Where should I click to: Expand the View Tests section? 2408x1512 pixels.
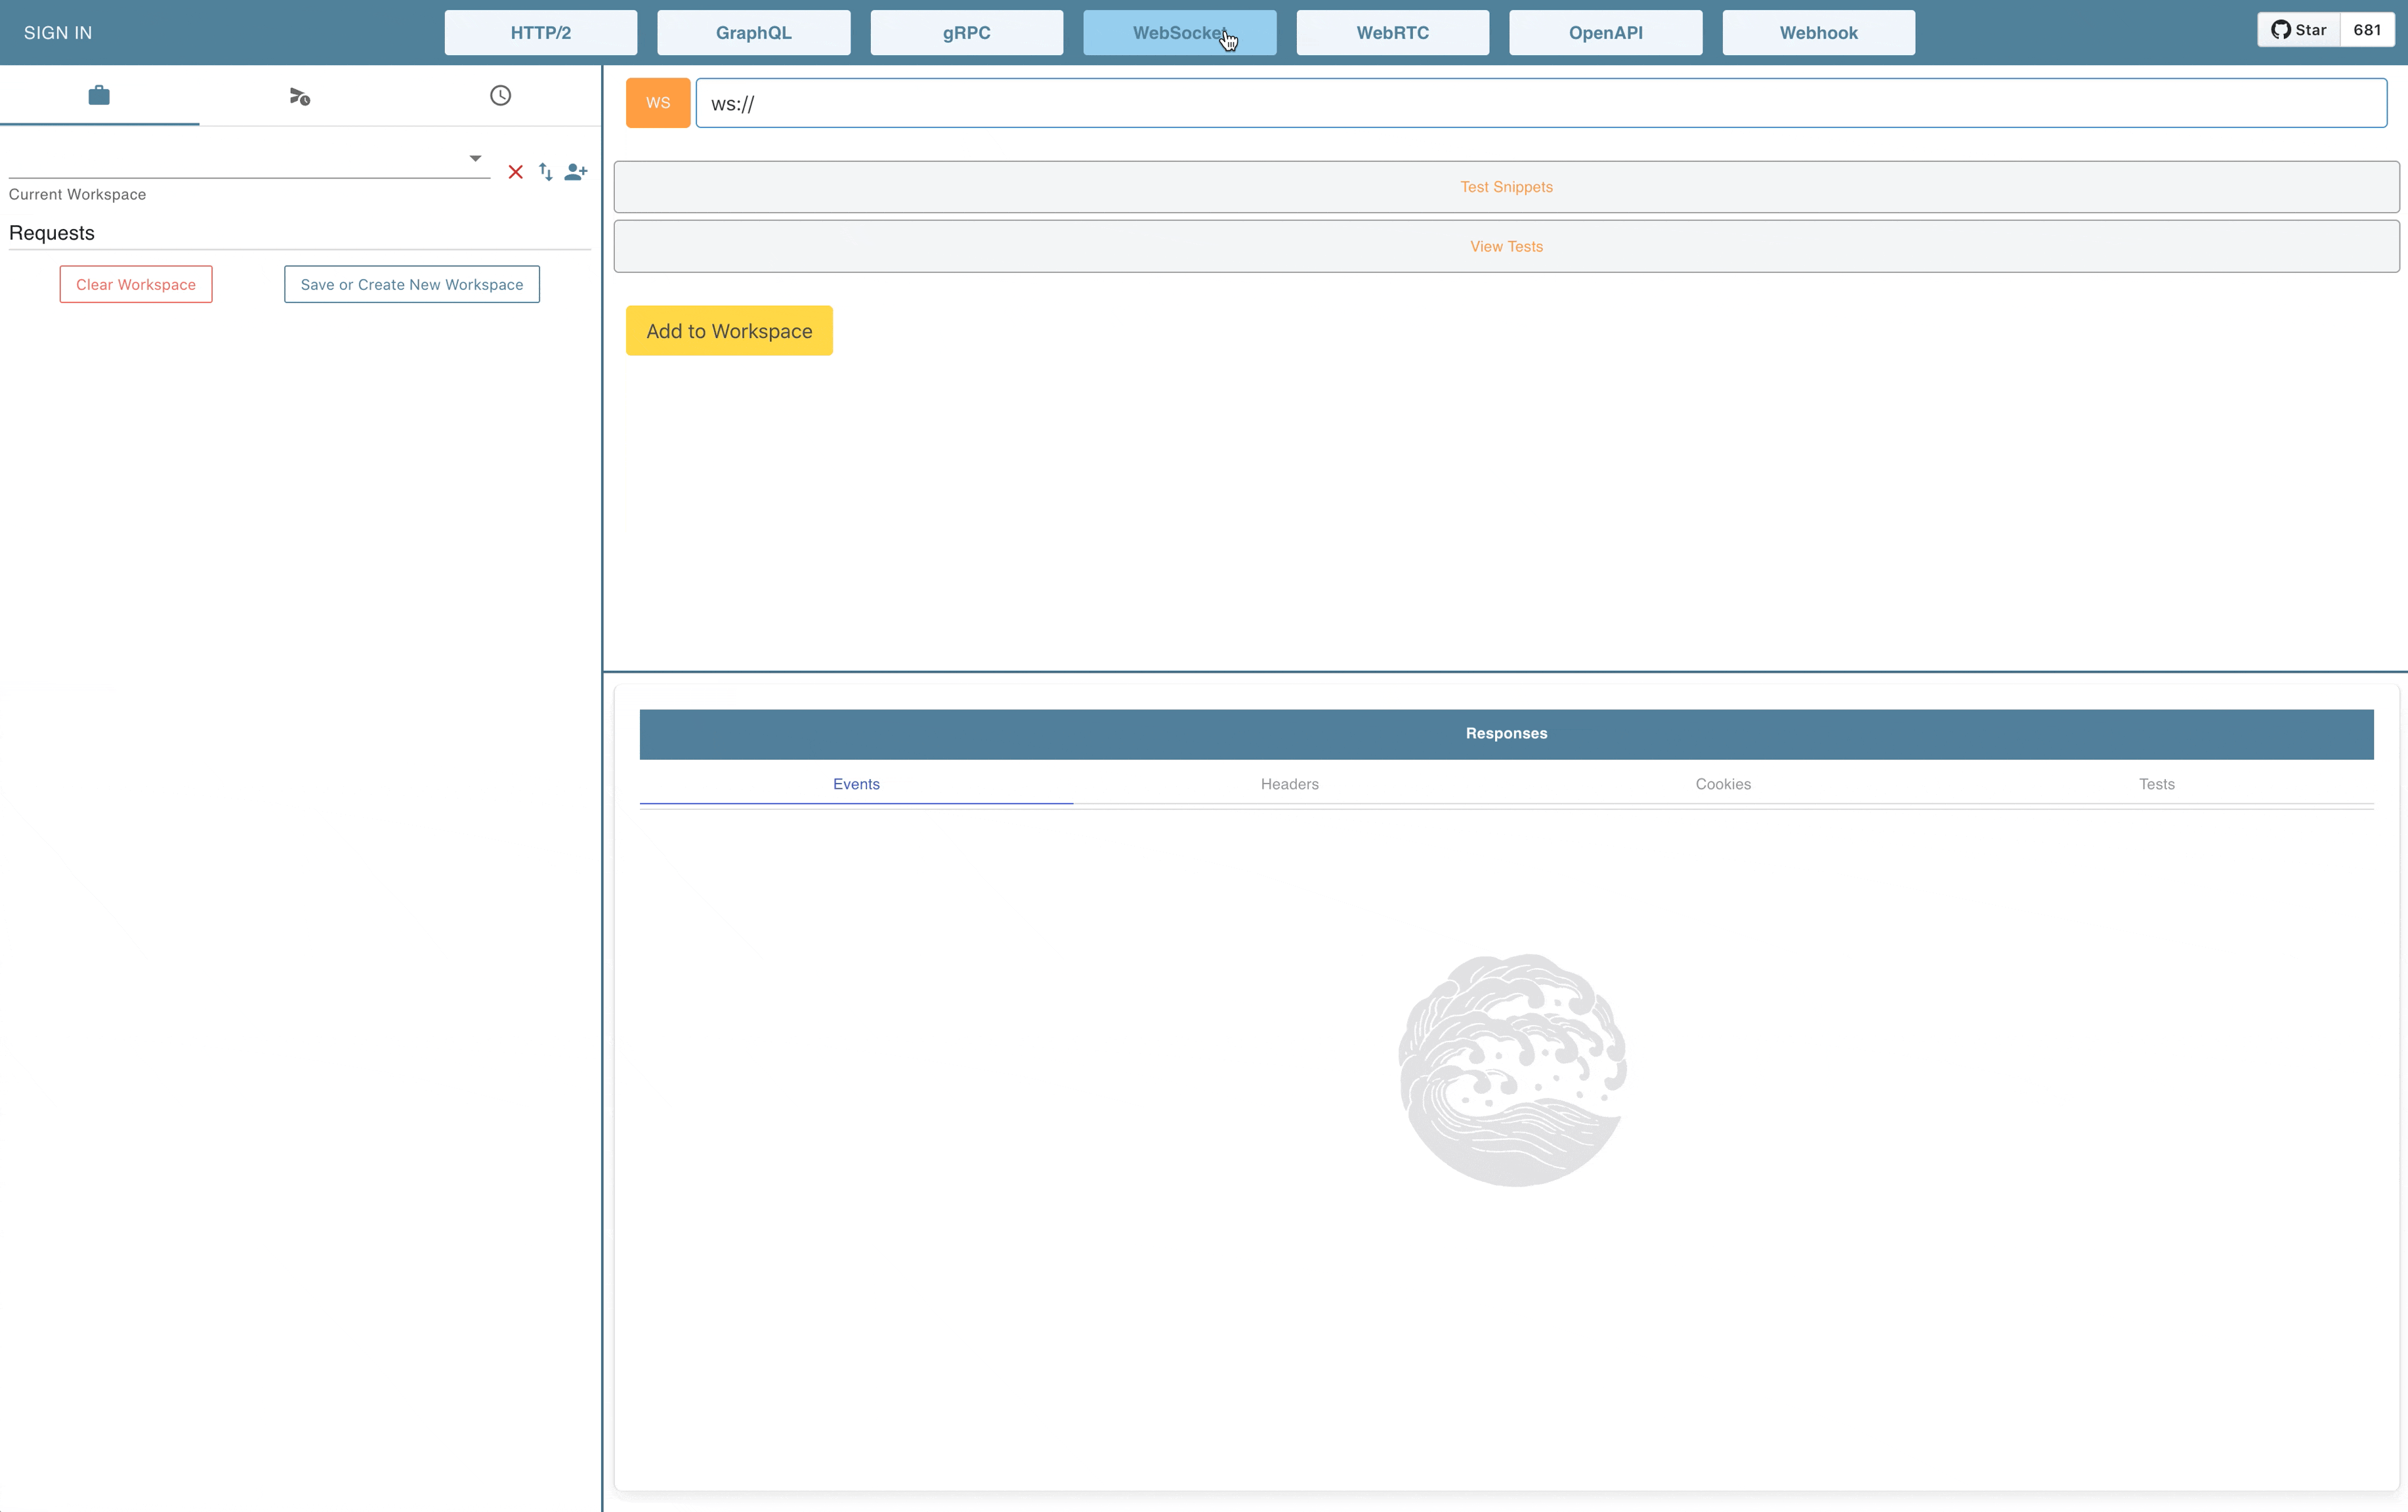point(1506,246)
